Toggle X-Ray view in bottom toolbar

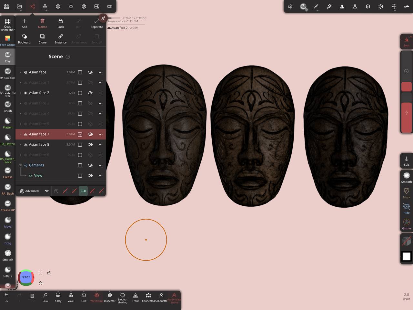click(58, 297)
